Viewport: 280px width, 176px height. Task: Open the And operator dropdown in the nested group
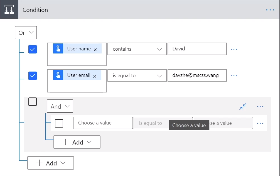(60, 106)
